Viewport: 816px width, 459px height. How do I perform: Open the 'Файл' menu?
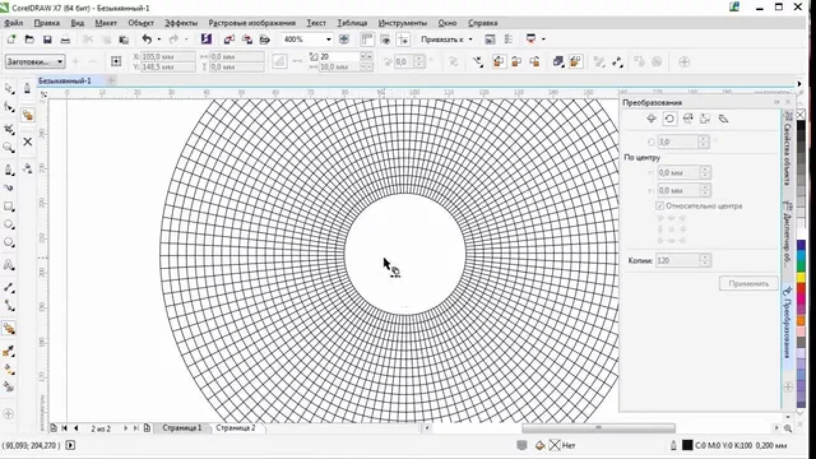[14, 23]
